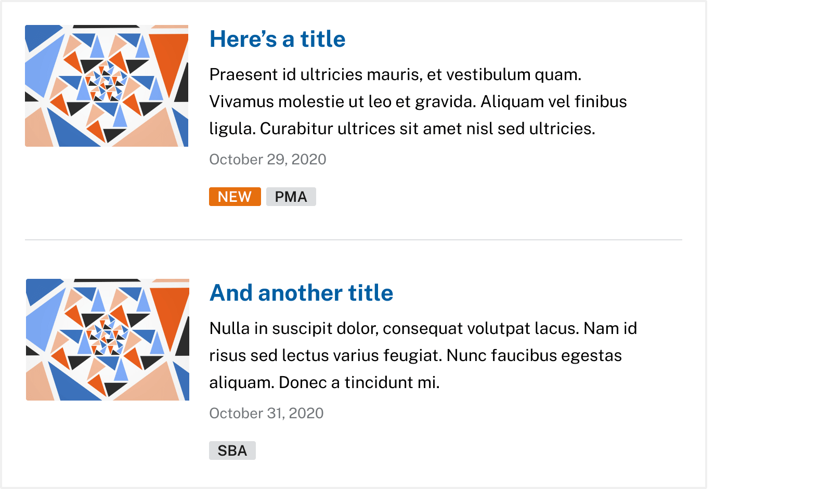Click the green panel on the right edge
This screenshot has width=832, height=489.
coord(770,244)
